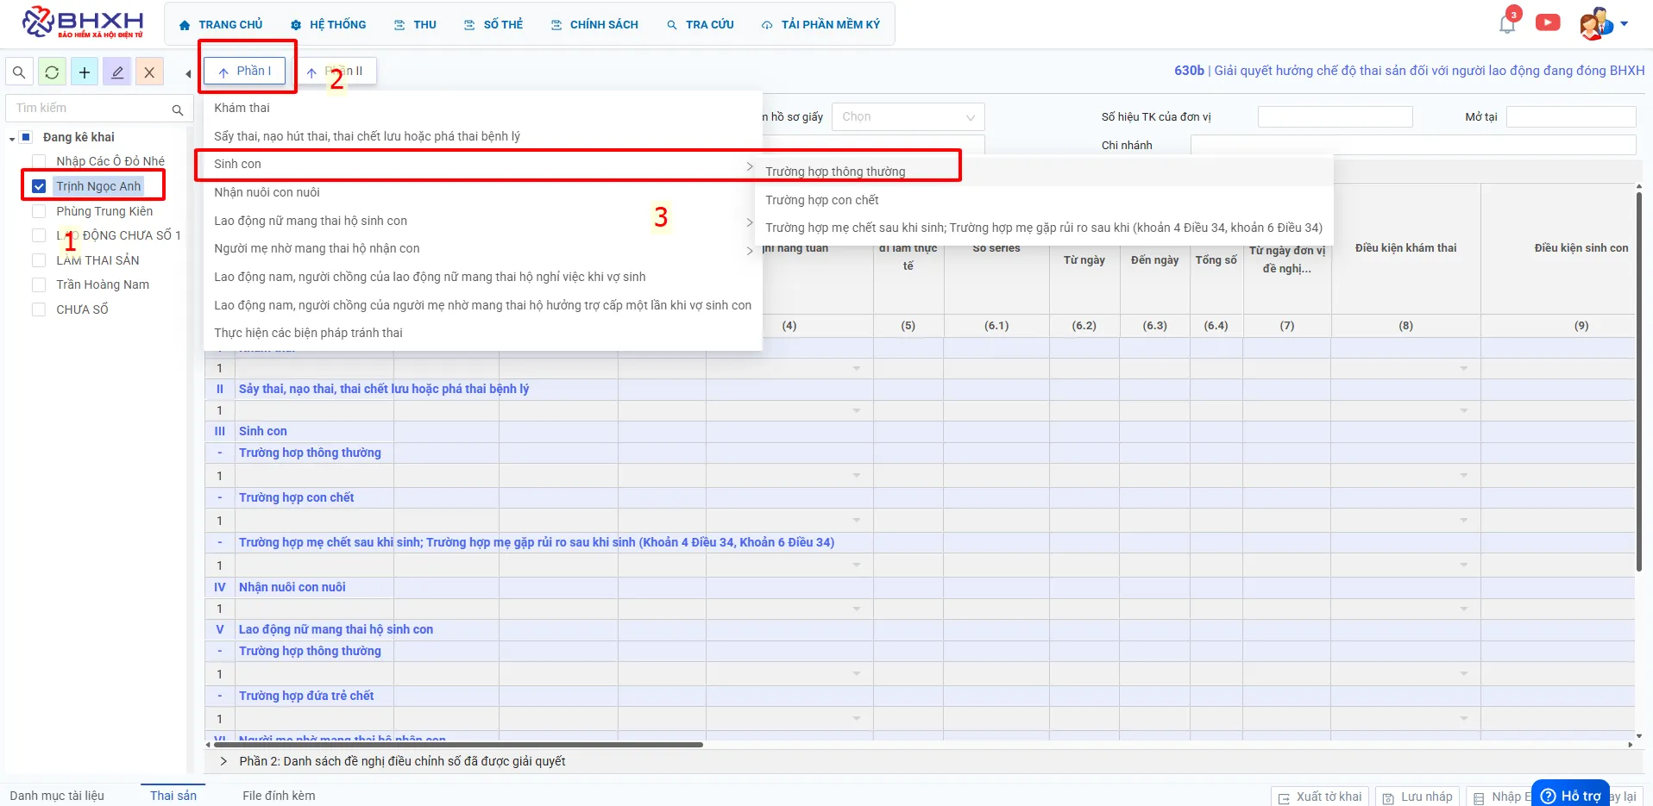Click the table's vertical scrollbar thumb
Screen dimensions: 1653x806
pos(1639,382)
